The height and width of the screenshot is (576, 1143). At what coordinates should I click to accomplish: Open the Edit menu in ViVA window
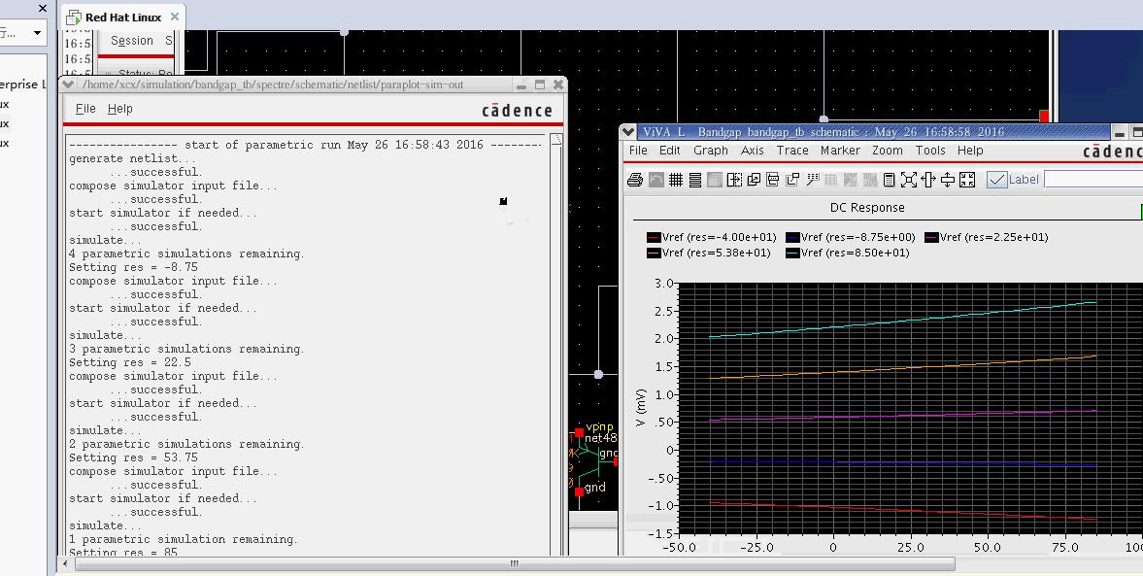[x=670, y=151]
